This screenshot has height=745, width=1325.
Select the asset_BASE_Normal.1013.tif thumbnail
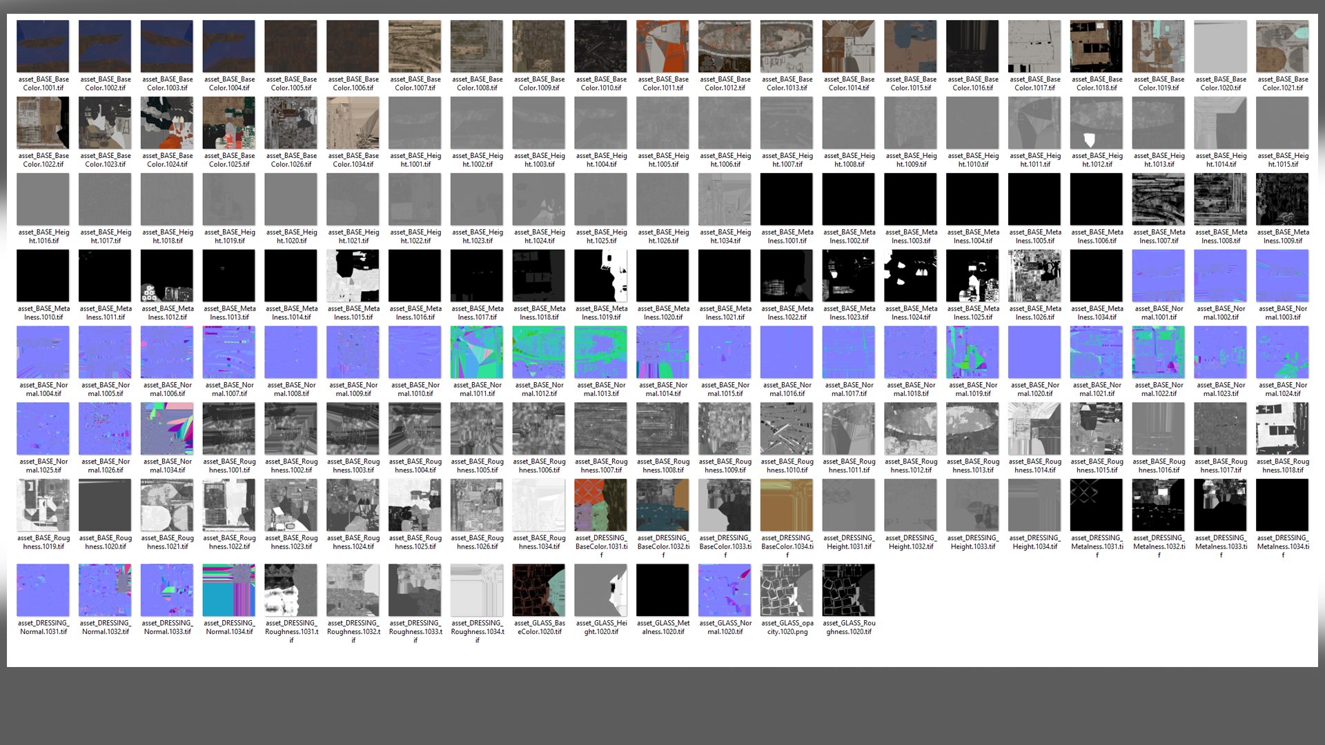coord(600,352)
